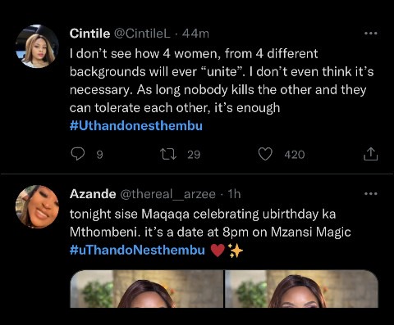Open @CintileL handle

[142, 34]
